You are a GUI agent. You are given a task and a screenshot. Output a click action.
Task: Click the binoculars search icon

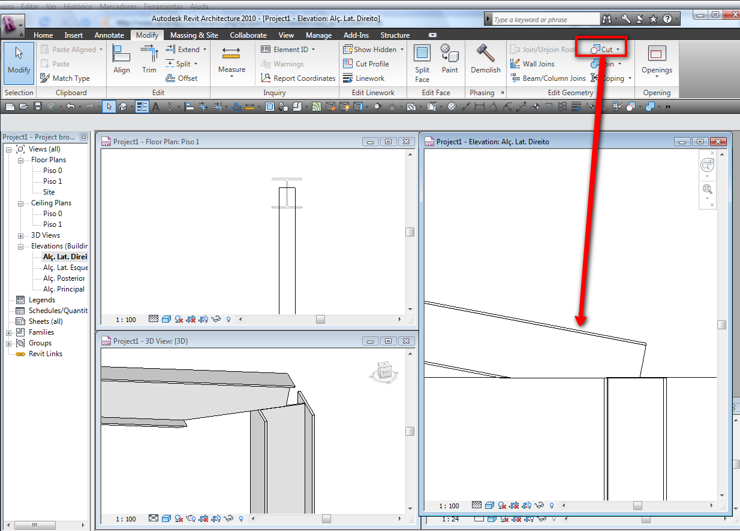(606, 19)
